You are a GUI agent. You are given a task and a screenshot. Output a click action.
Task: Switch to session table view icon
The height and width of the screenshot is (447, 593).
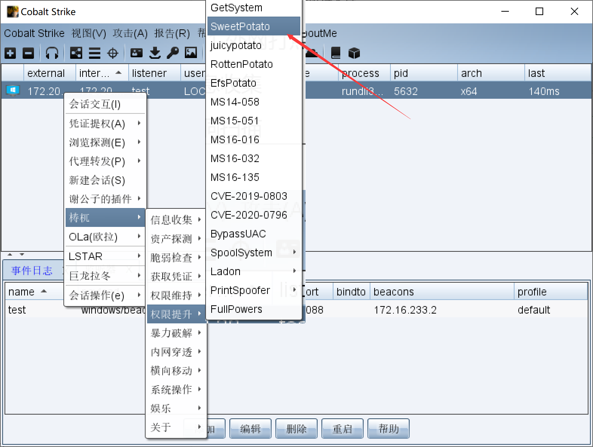[x=94, y=53]
